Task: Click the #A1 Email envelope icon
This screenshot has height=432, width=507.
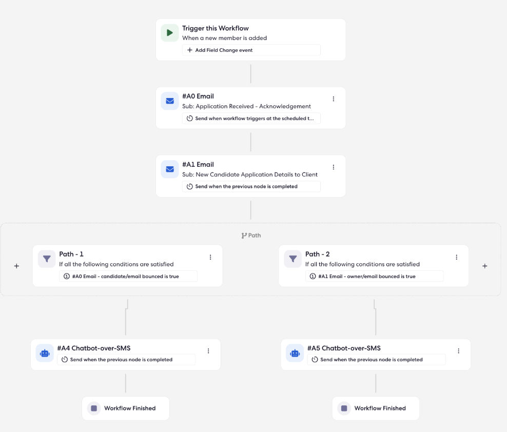Action: coord(170,169)
